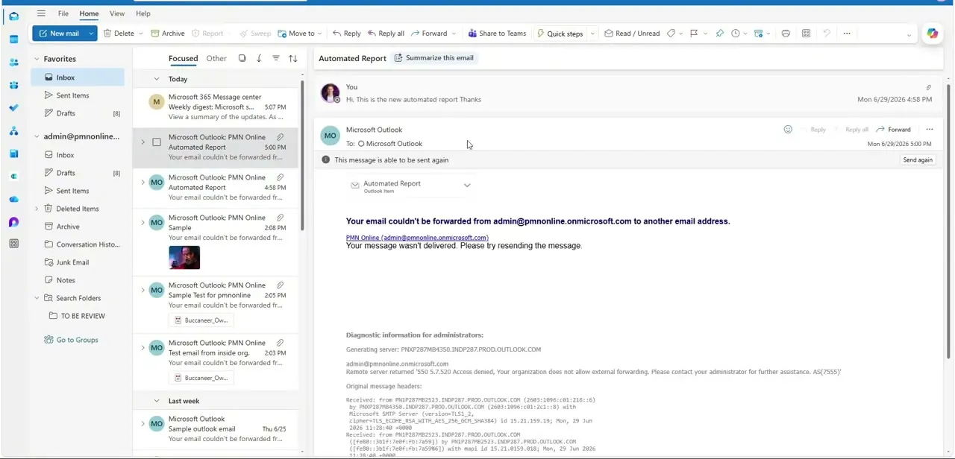Click the message list vertical scrollbar
This screenshot has width=955, height=459.
(302, 156)
